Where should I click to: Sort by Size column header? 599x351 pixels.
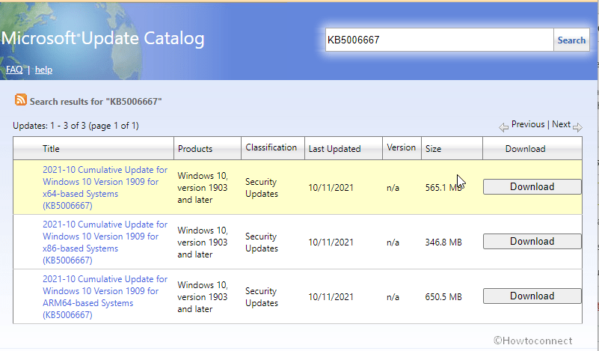tap(433, 149)
